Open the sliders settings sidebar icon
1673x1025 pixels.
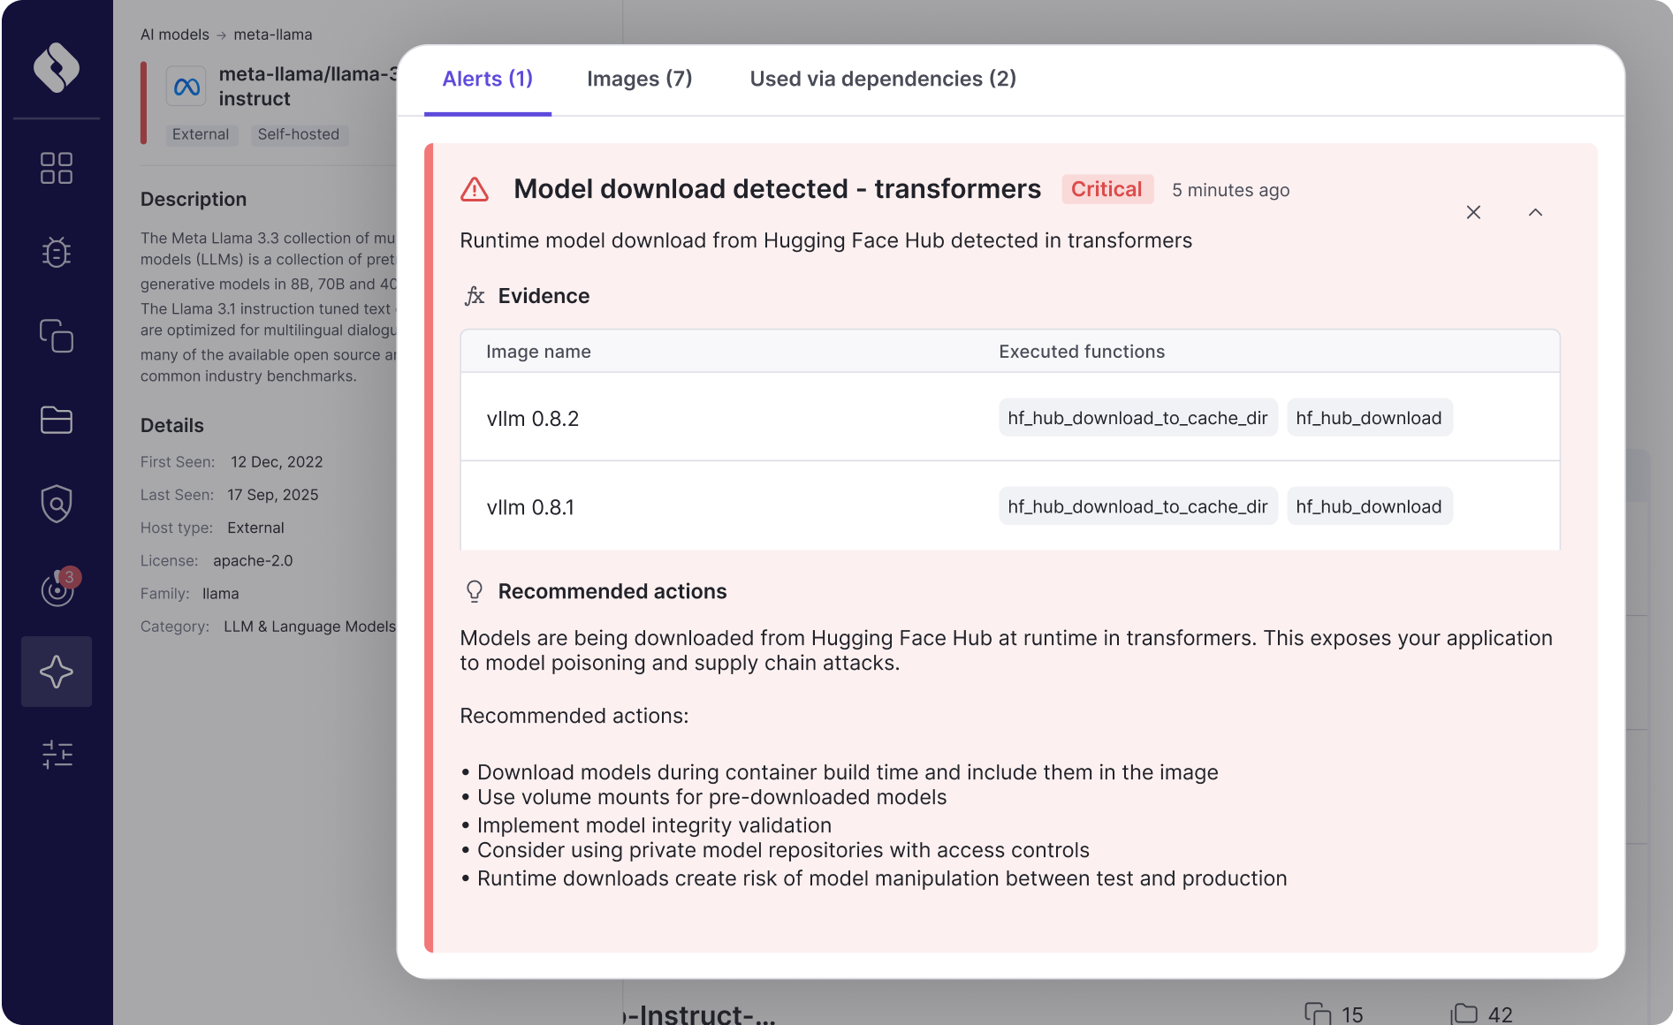pyautogui.click(x=57, y=754)
